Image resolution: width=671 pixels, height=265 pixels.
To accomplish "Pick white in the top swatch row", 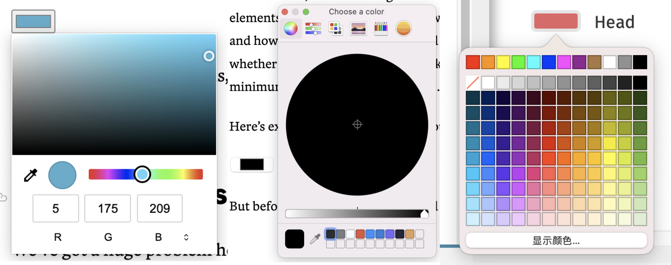I will tap(610, 62).
